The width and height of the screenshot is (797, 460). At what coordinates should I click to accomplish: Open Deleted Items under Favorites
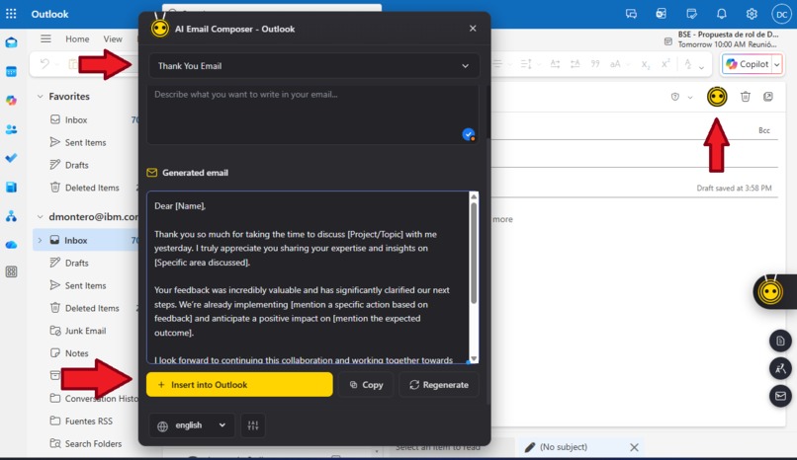92,188
